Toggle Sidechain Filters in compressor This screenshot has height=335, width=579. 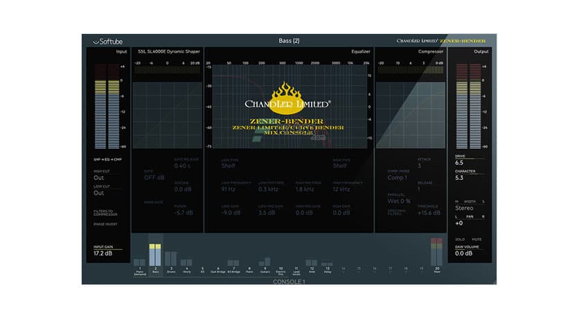[x=396, y=212]
